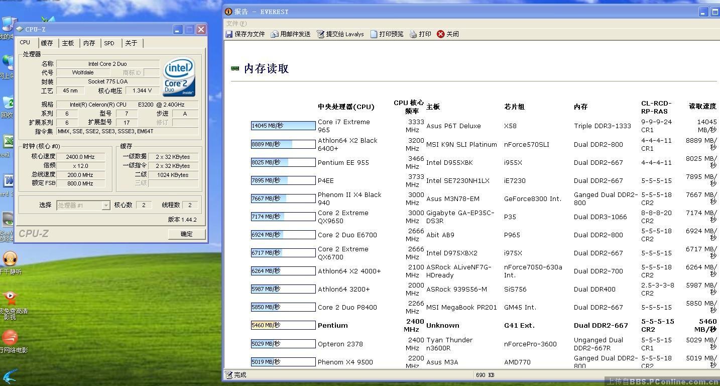Click the 14045 MB/s Core i7 Extreme bar
This screenshot has width=720, height=386.
[283, 126]
